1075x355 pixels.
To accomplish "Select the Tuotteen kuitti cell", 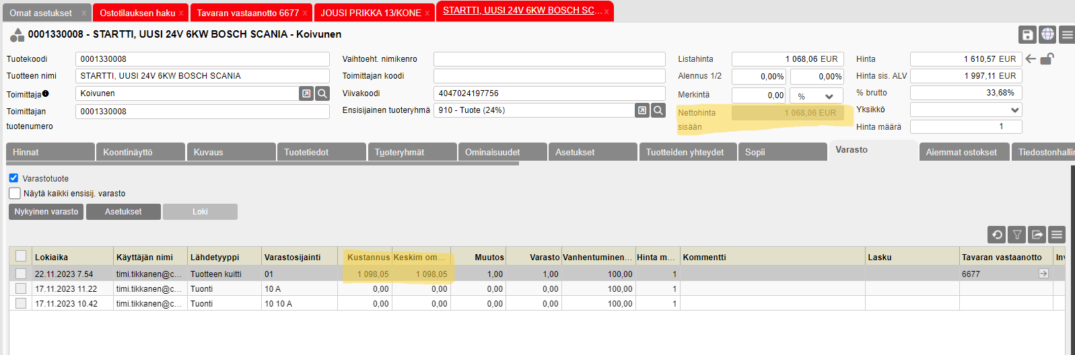I will click(224, 274).
